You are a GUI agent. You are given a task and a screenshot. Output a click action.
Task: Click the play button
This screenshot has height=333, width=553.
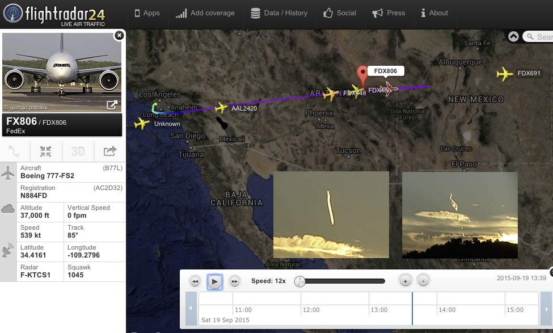click(215, 281)
